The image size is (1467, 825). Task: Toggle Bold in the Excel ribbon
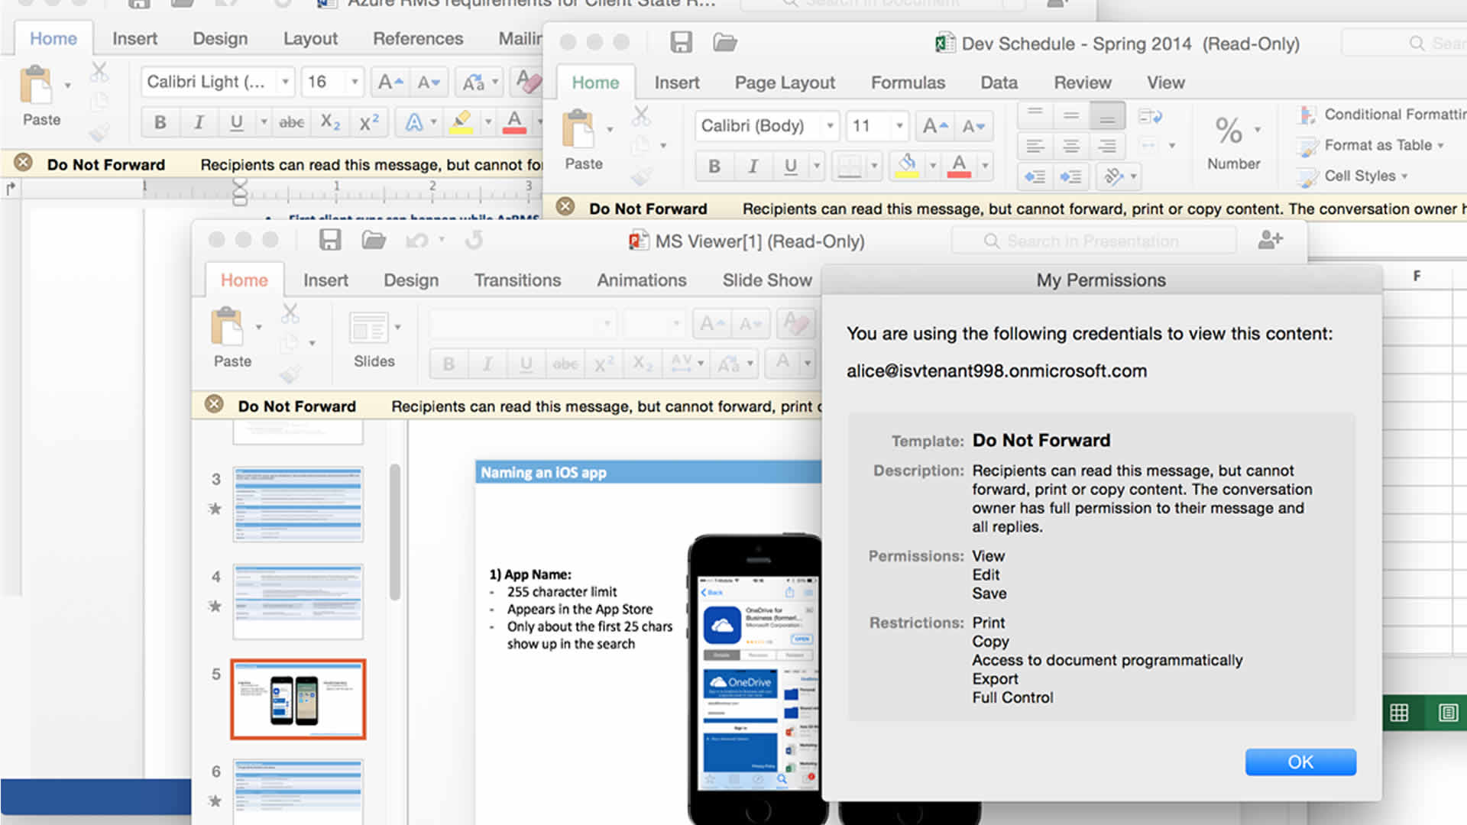click(x=714, y=166)
